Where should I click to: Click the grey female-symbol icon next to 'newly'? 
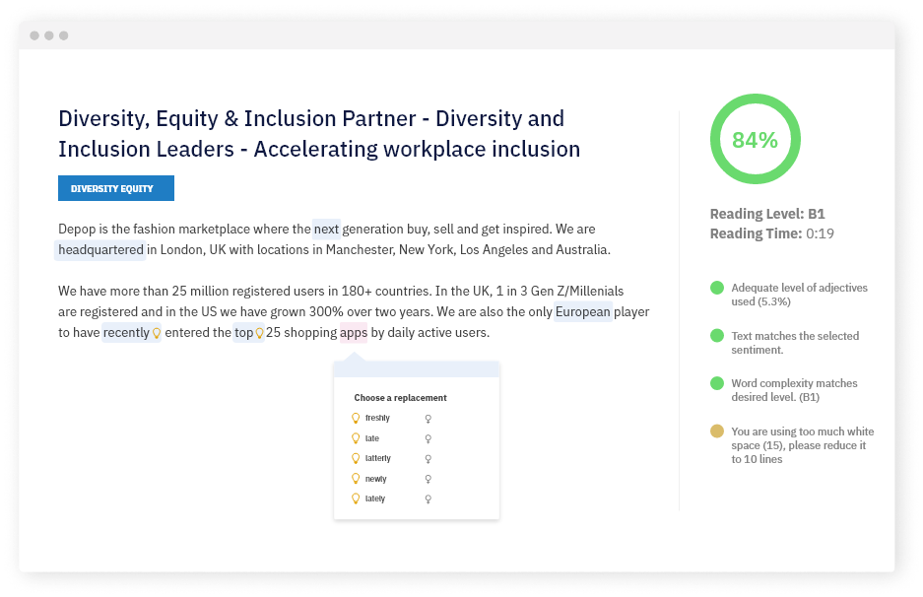point(428,479)
